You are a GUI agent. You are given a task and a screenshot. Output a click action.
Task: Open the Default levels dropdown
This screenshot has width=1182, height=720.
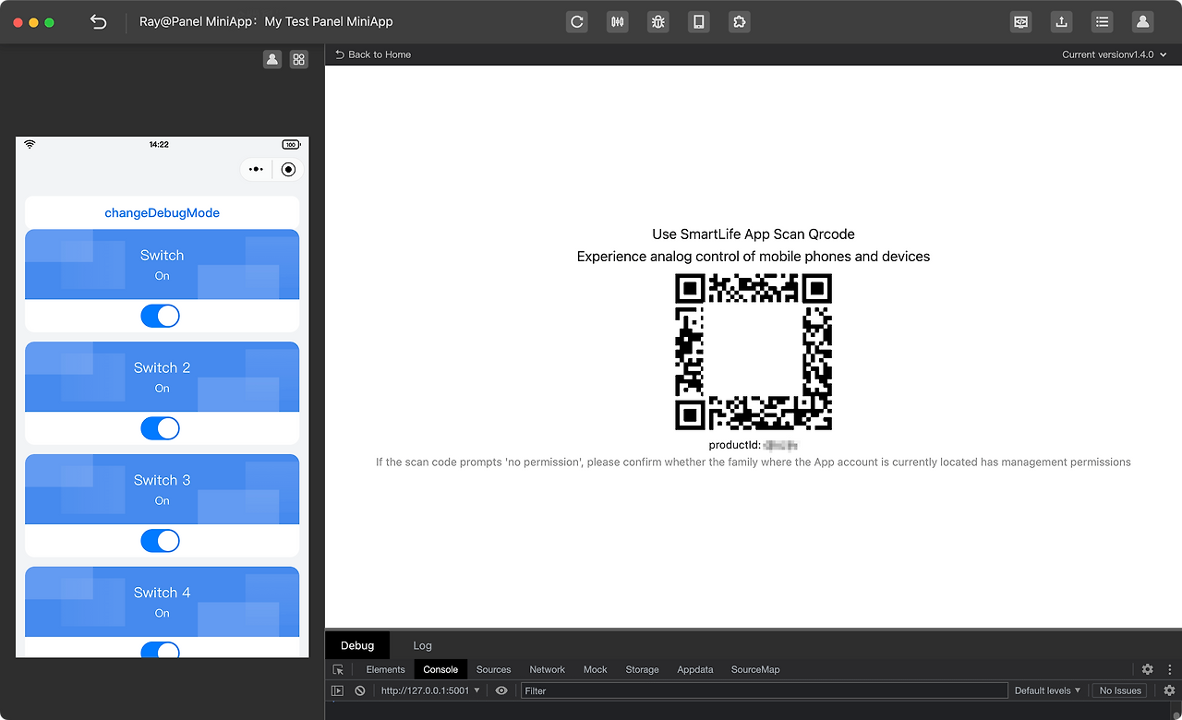click(1047, 690)
